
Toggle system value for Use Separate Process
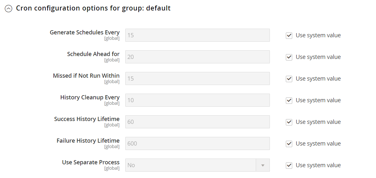click(x=289, y=165)
